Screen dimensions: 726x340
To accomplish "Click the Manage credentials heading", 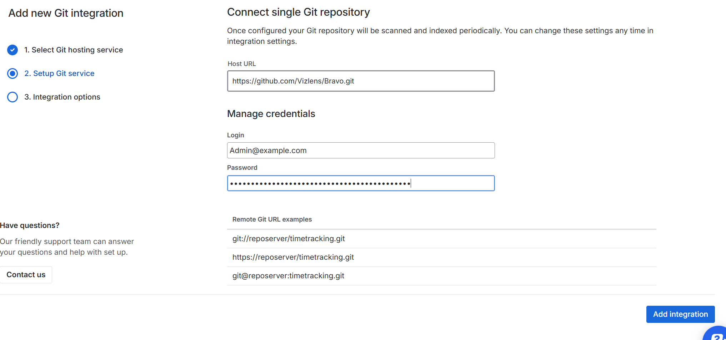I will 271,114.
